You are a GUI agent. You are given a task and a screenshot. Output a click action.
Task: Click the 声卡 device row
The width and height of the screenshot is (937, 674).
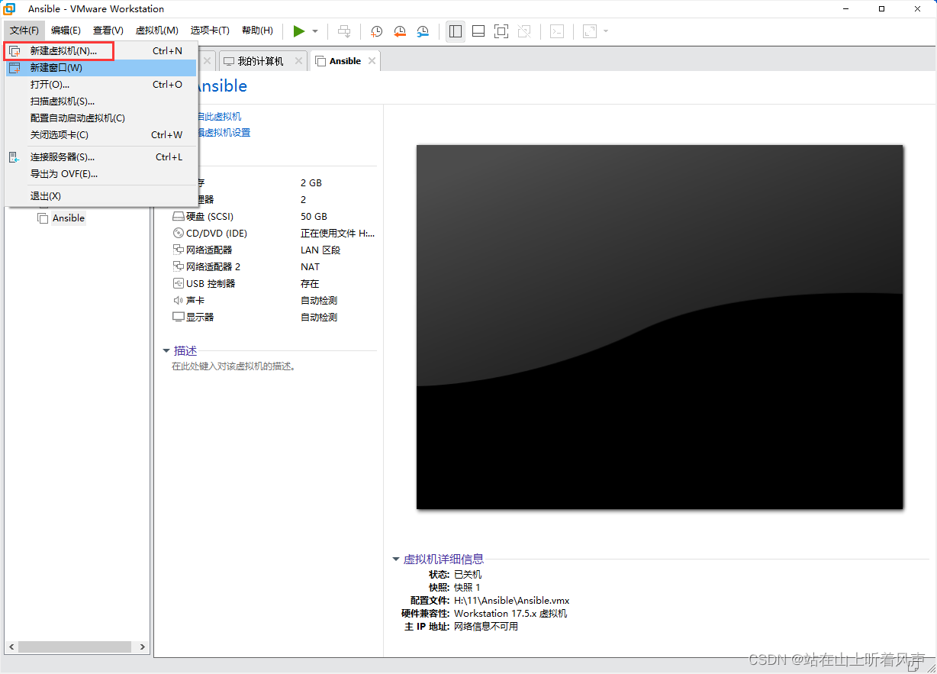[274, 301]
